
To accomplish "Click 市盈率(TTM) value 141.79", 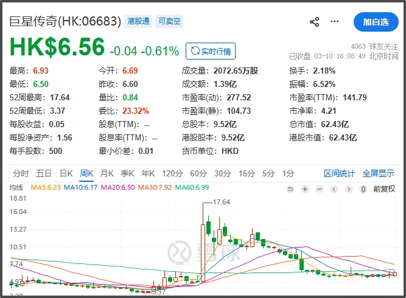I will click(355, 97).
